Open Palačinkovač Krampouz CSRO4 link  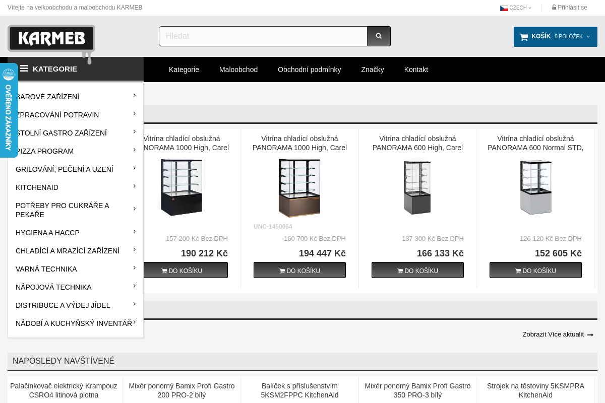click(64, 390)
